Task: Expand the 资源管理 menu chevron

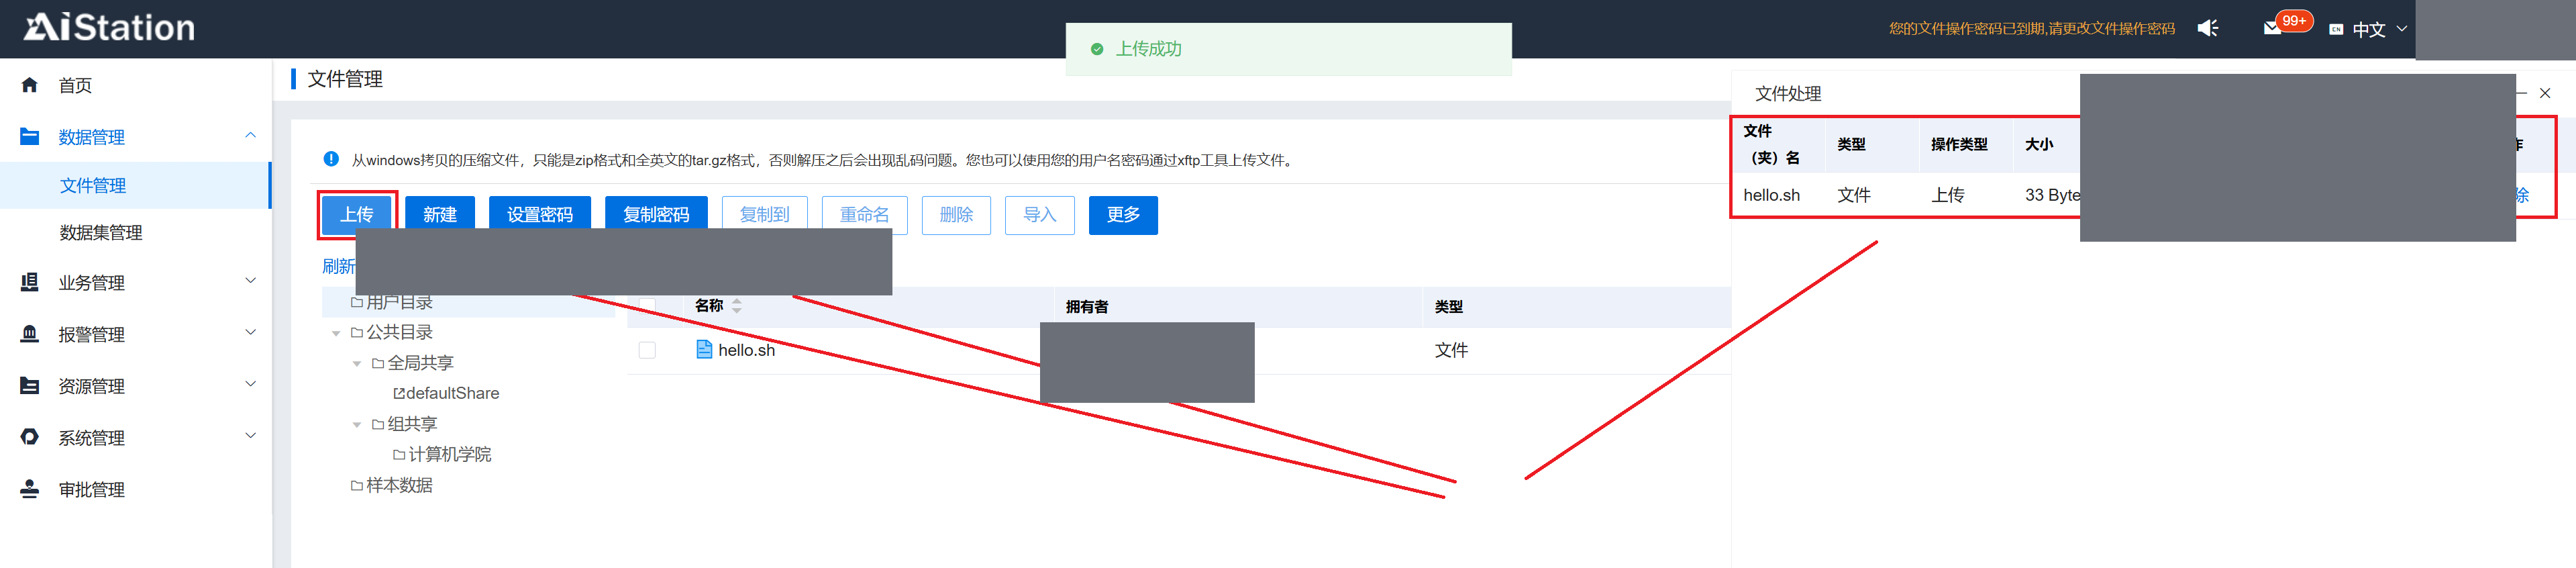Action: pyautogui.click(x=251, y=384)
